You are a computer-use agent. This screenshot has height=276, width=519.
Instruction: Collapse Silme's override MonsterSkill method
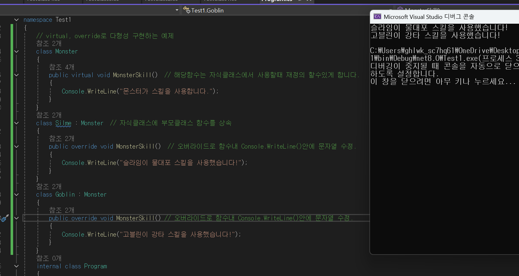click(16, 147)
